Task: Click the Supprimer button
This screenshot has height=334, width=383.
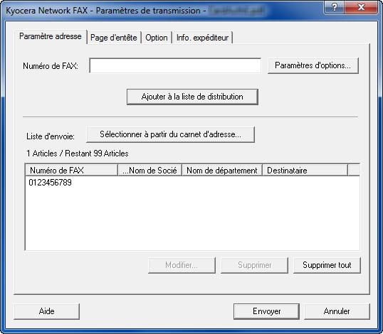Action: [x=254, y=265]
